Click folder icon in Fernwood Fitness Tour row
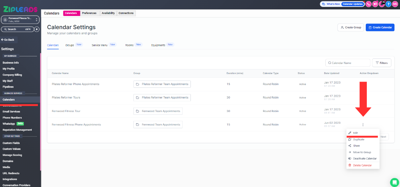This screenshot has height=187, width=400. pos(137,111)
